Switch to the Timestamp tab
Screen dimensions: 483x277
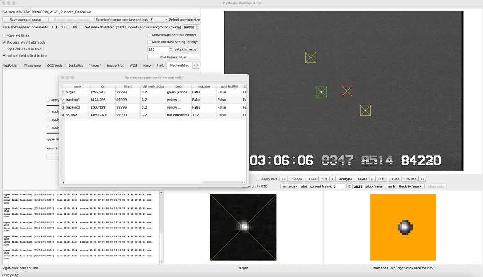pos(32,66)
